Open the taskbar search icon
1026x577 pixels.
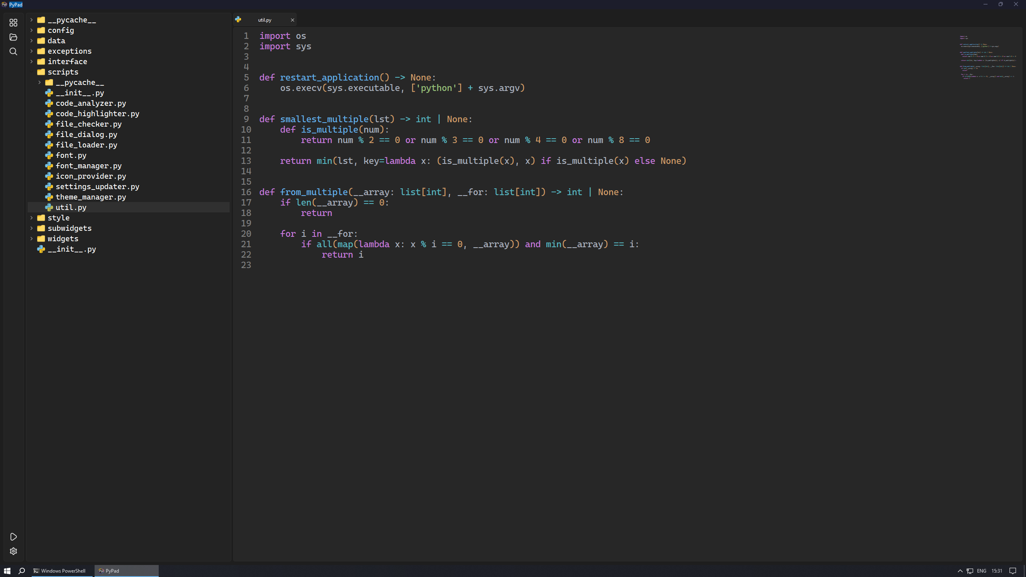pyautogui.click(x=22, y=571)
